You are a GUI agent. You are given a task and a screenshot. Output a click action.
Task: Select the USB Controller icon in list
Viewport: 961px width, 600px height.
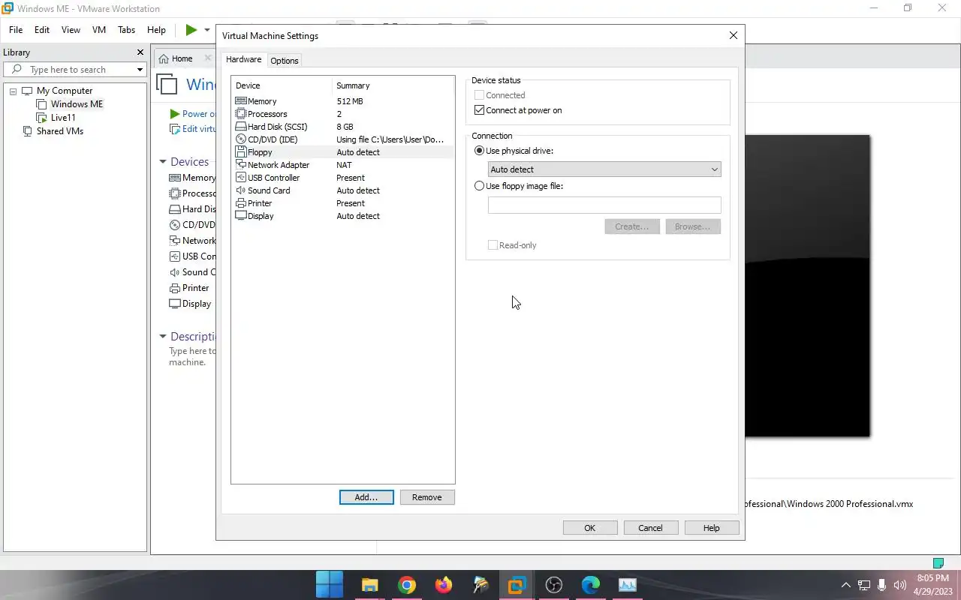tap(241, 178)
